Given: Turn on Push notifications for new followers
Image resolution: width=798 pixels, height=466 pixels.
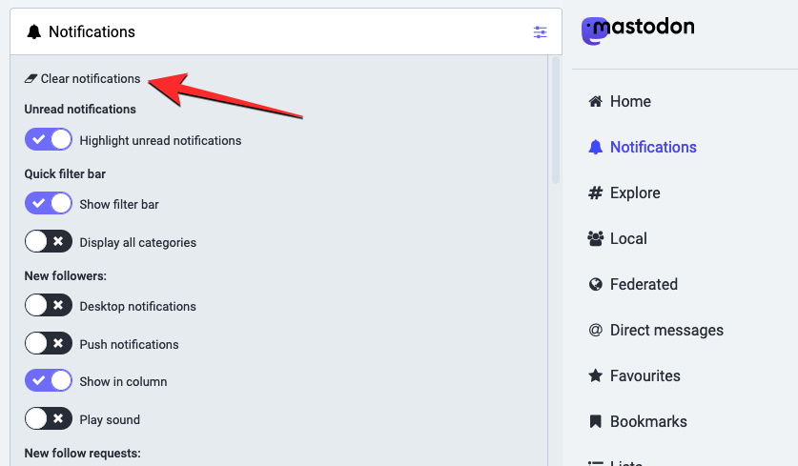Looking at the screenshot, I should point(49,343).
